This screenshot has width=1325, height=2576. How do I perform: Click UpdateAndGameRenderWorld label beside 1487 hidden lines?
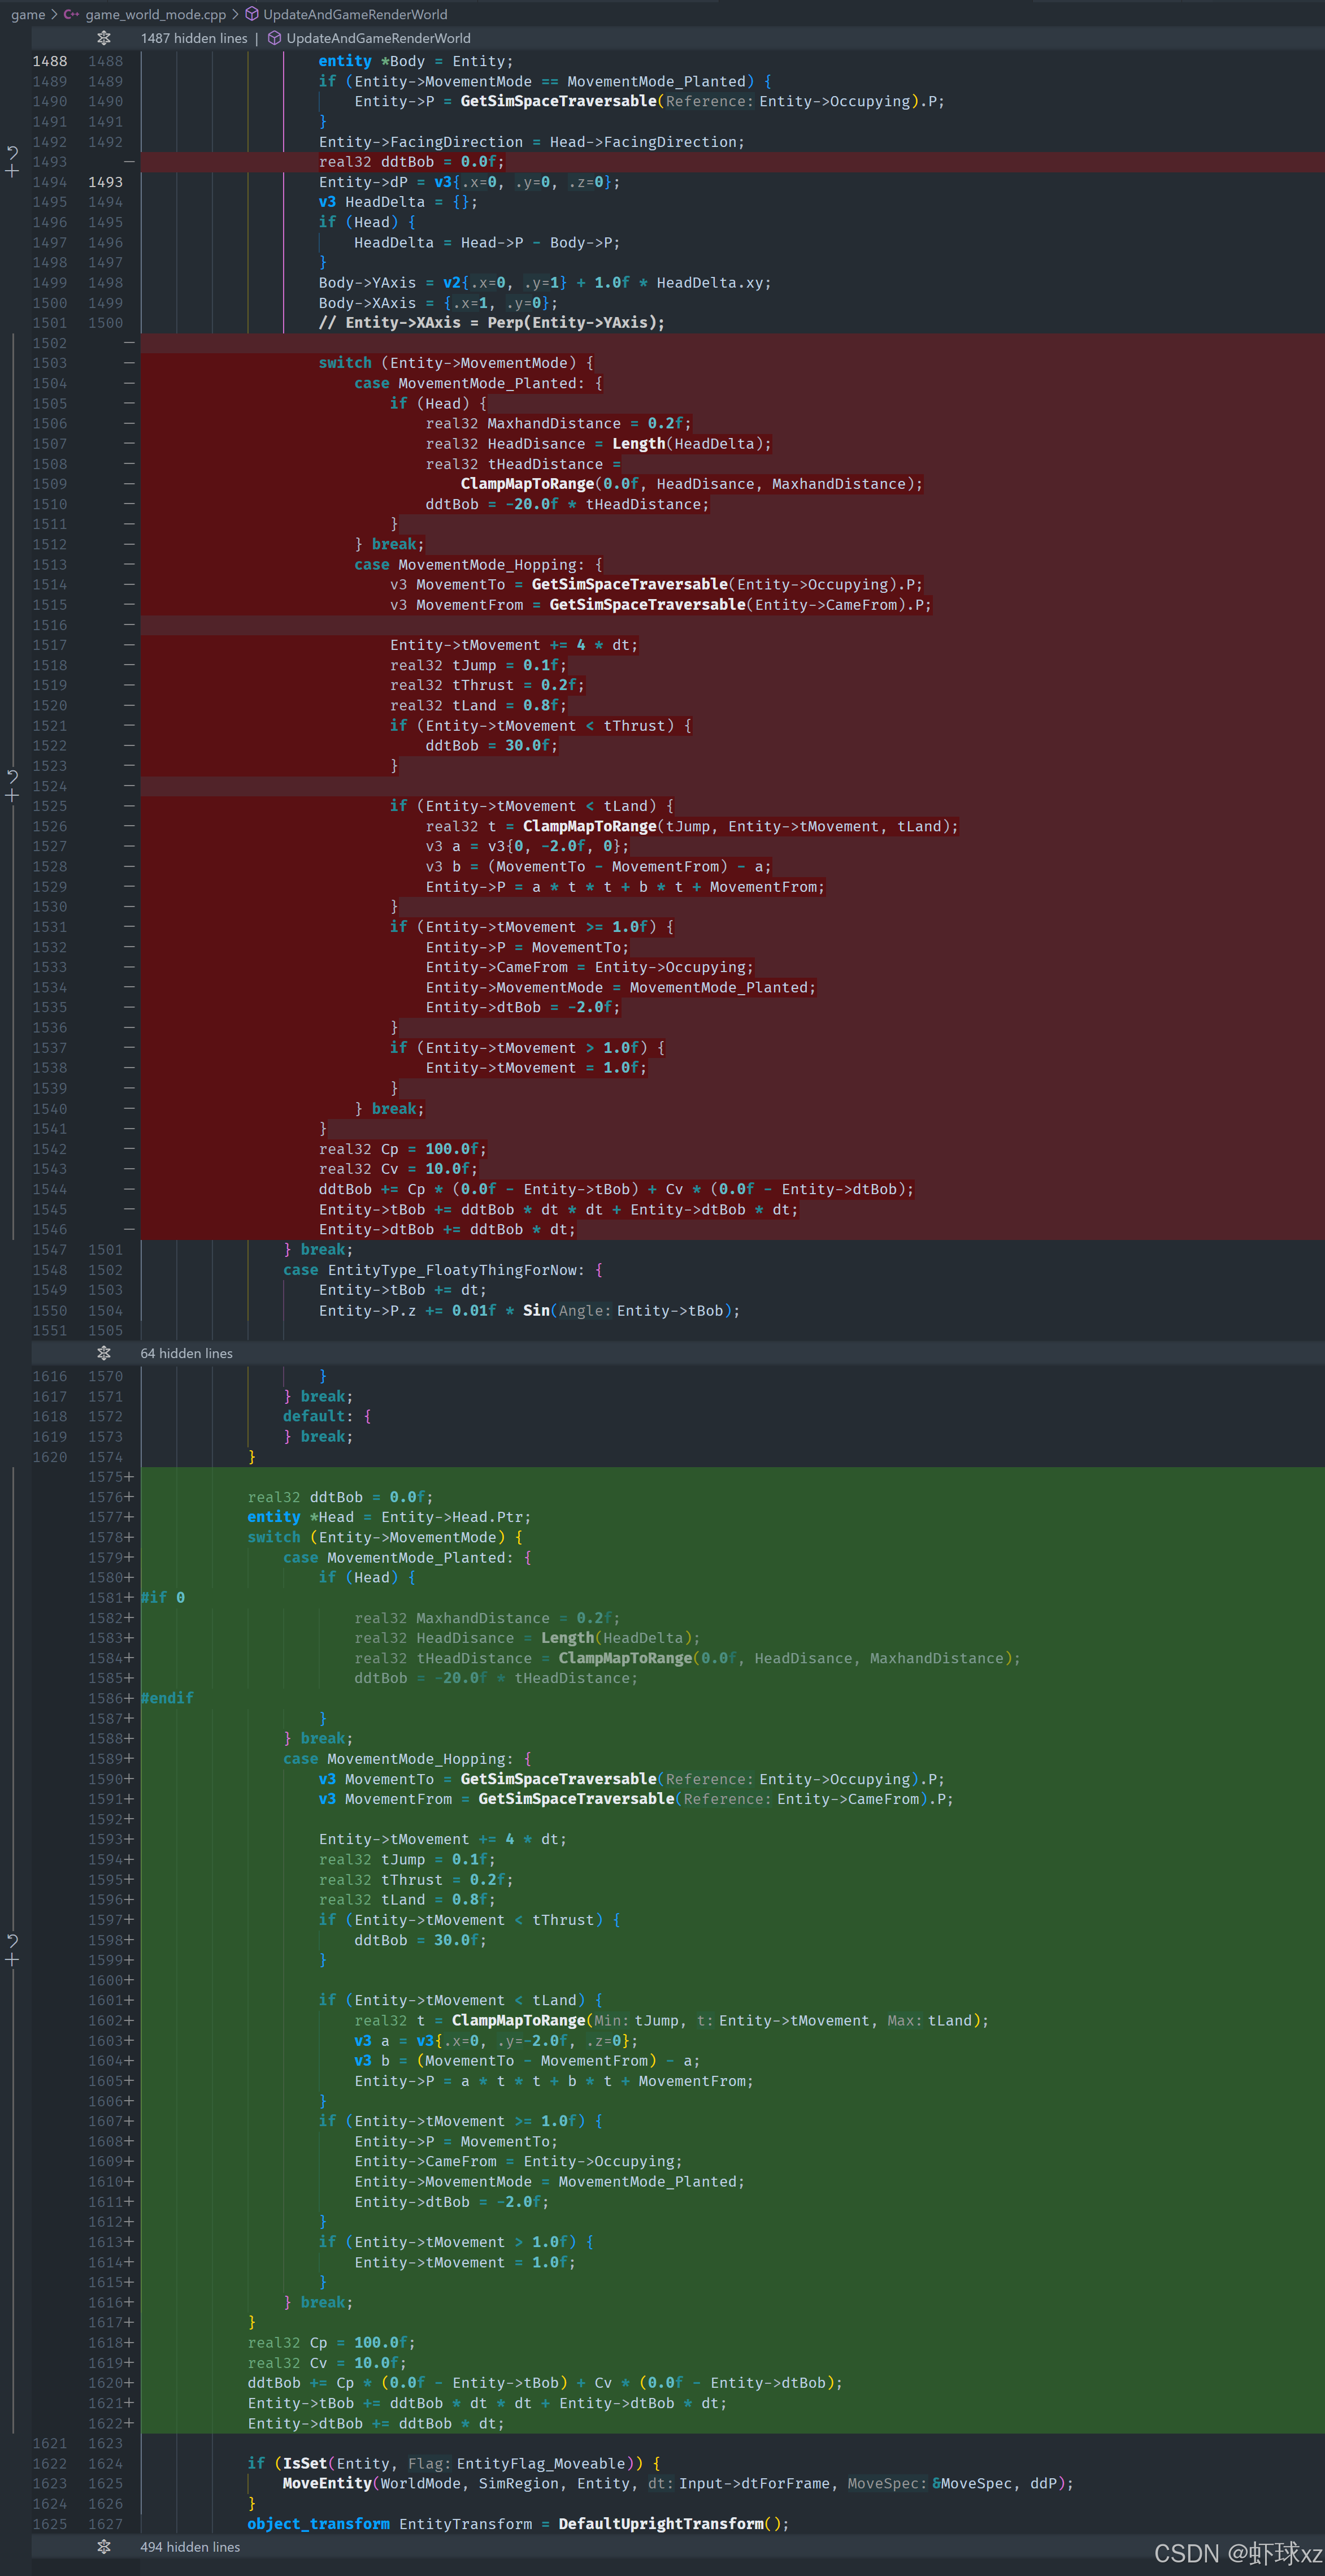378,38
